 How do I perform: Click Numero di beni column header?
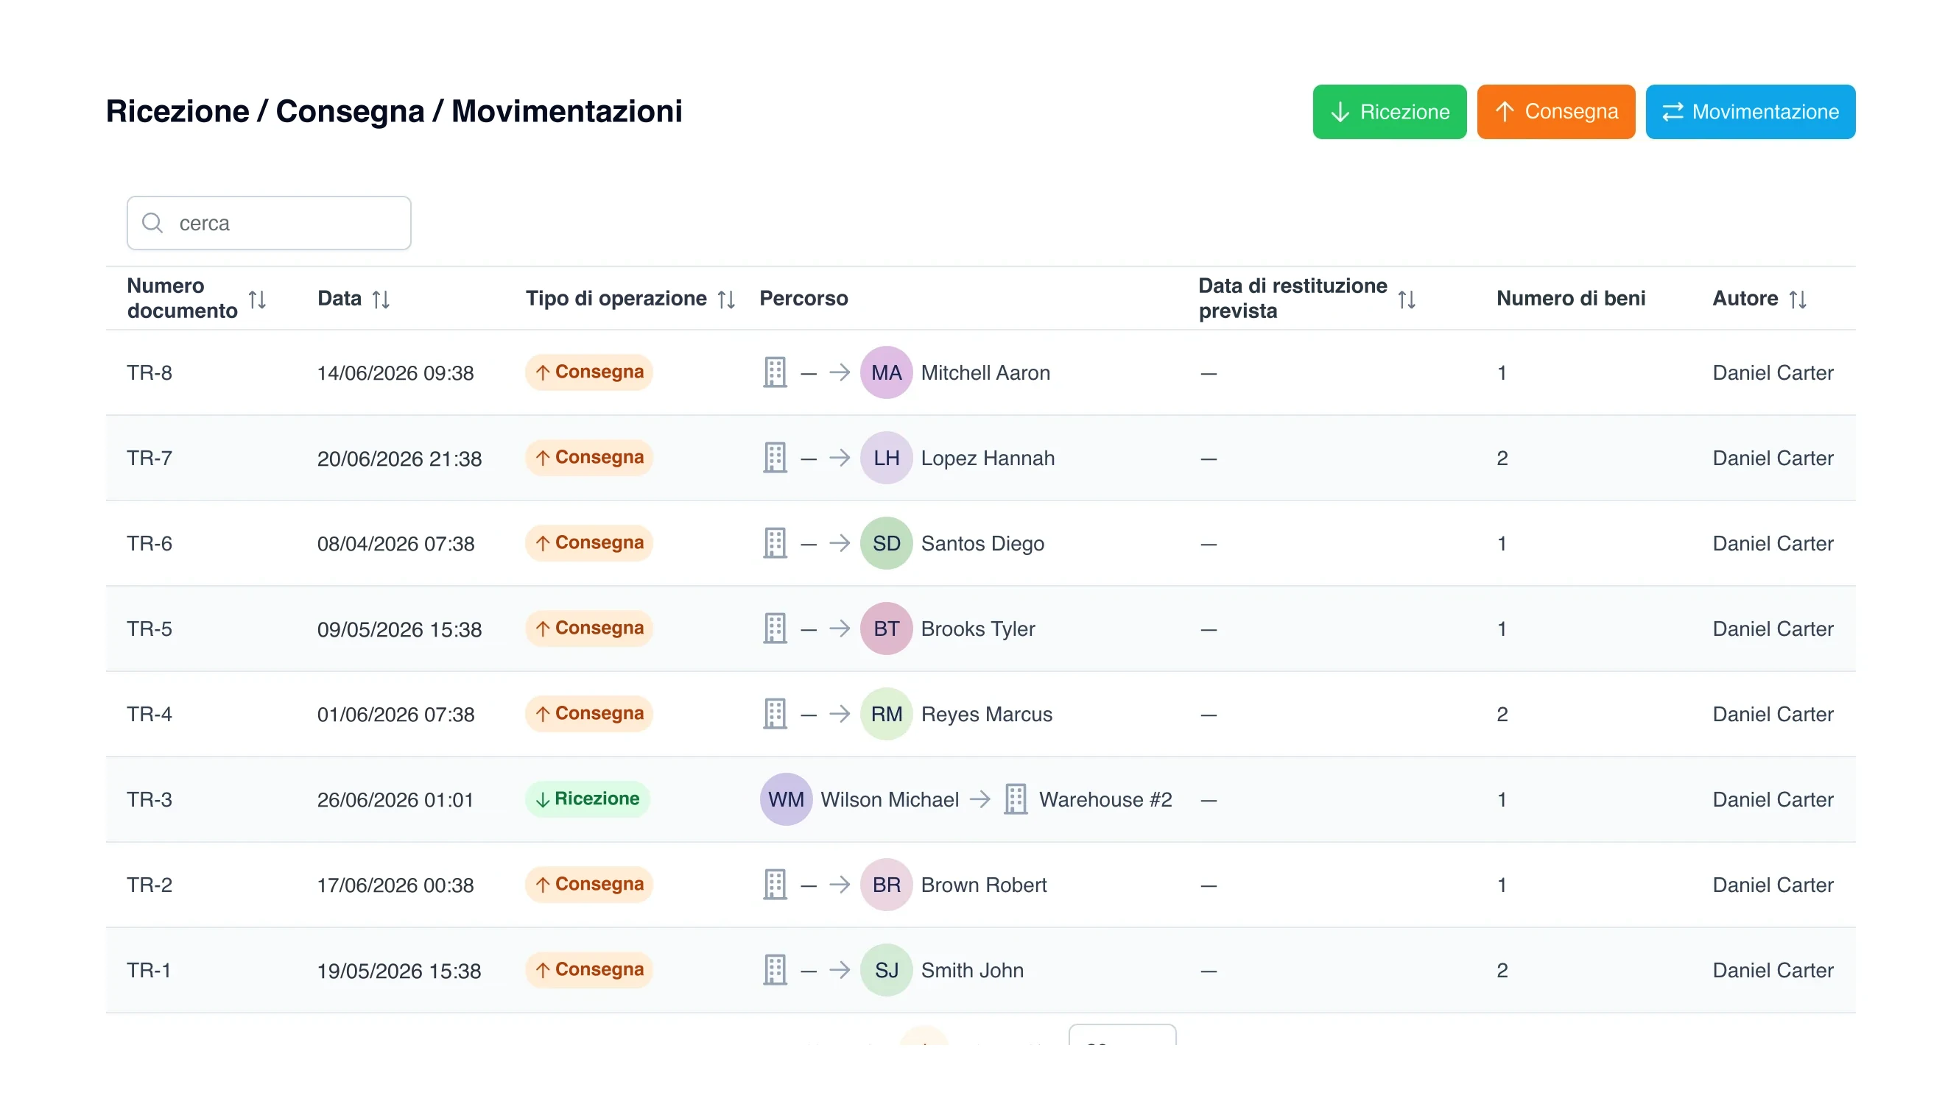click(1570, 299)
